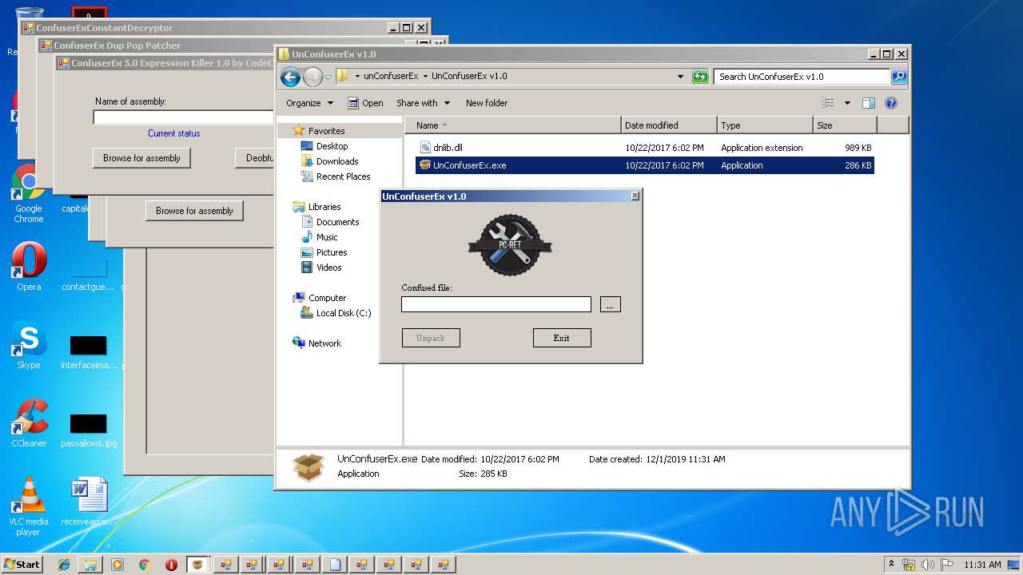
Task: Click New folder in the toolbar
Action: (487, 103)
